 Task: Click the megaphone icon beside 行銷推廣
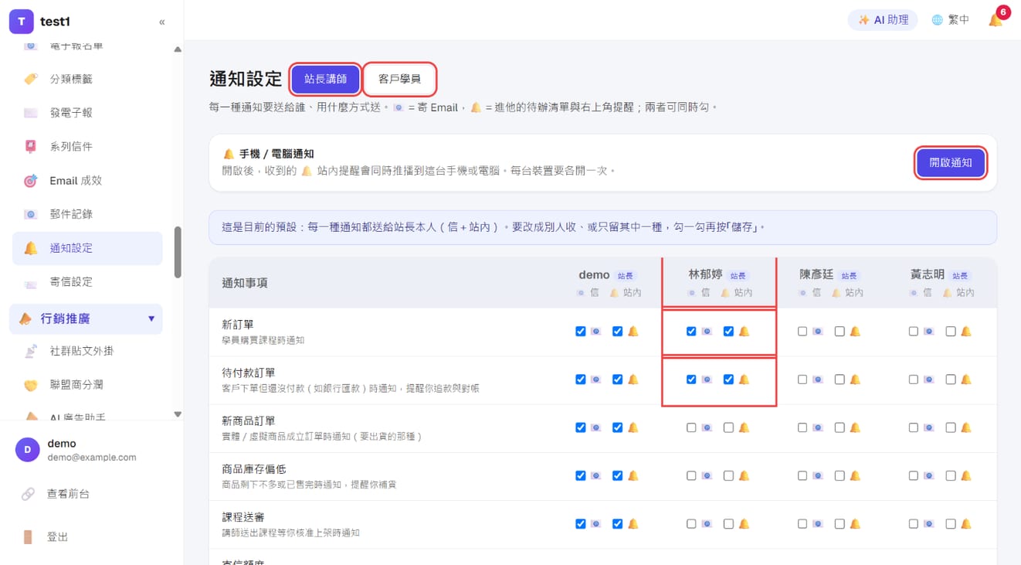coord(25,318)
